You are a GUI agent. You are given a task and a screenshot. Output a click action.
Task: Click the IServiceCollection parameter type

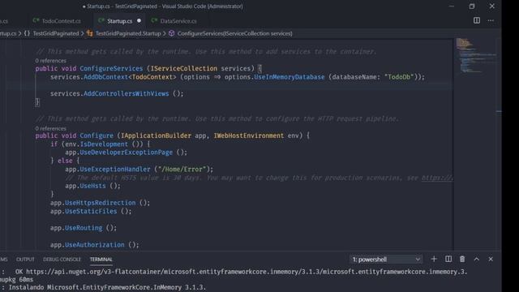pyautogui.click(x=184, y=68)
